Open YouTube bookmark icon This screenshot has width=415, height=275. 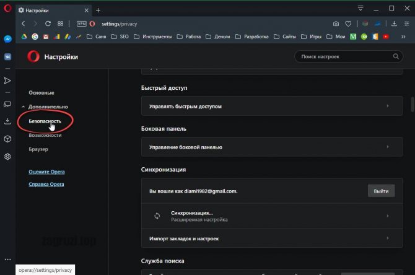coord(386,37)
